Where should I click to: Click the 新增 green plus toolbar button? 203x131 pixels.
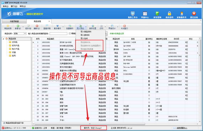click(18, 27)
